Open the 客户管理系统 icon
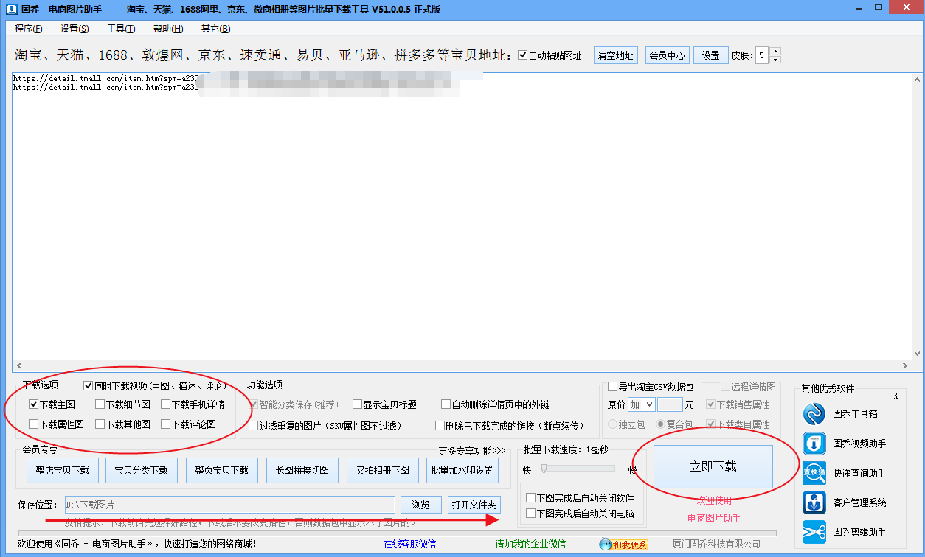Screen dimensions: 925x557 click(x=814, y=502)
